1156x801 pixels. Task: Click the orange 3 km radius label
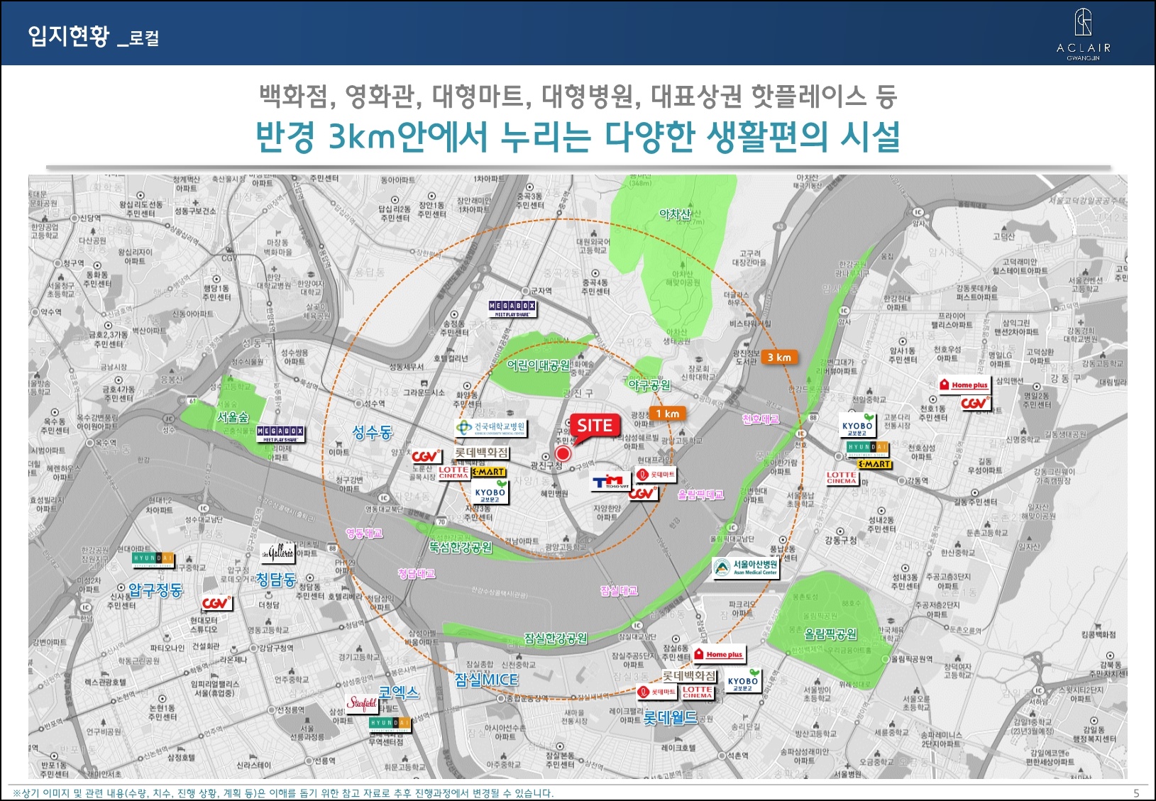pos(779,358)
